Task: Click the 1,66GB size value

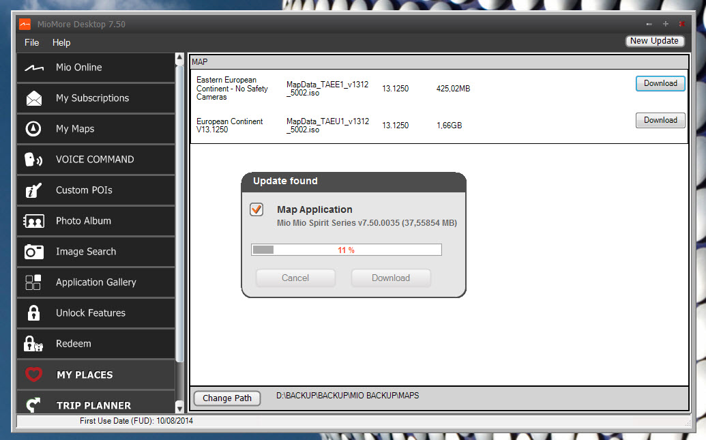Action: pos(449,126)
